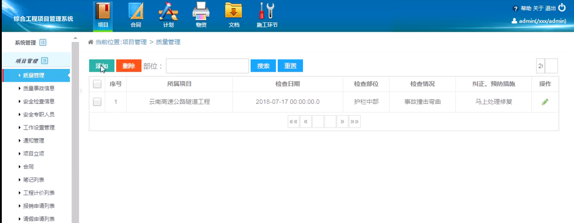The width and height of the screenshot is (574, 223).
Task: Check the checkbox for row 1
Action: click(x=97, y=102)
